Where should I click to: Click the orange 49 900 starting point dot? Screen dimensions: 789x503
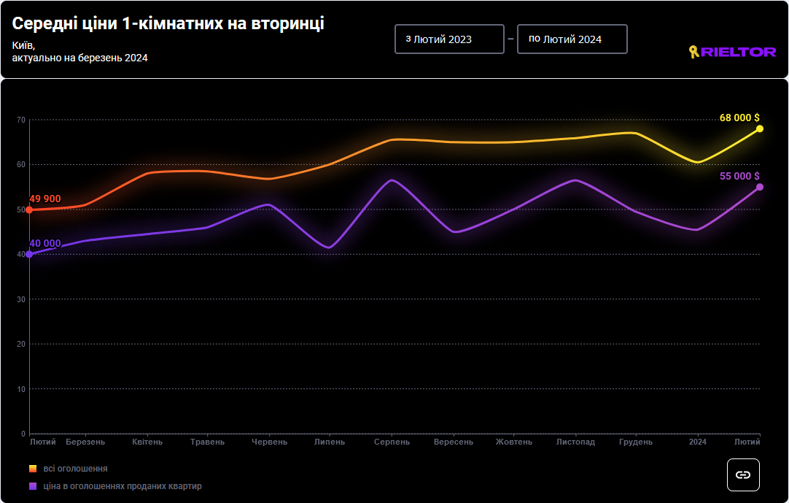coord(29,210)
